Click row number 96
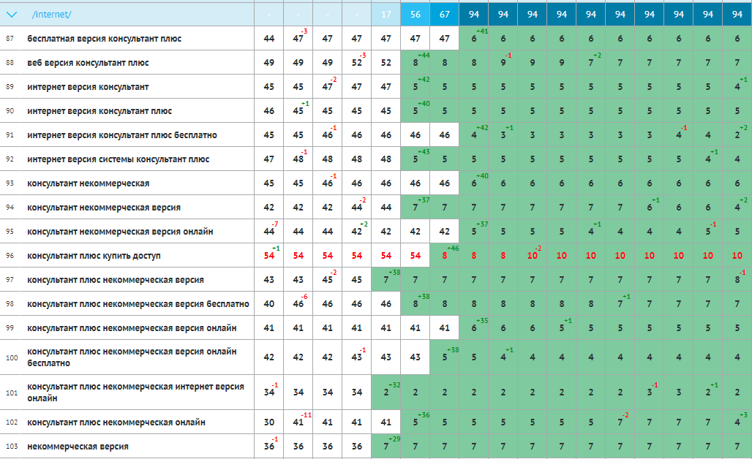The image size is (752, 459). (10, 256)
